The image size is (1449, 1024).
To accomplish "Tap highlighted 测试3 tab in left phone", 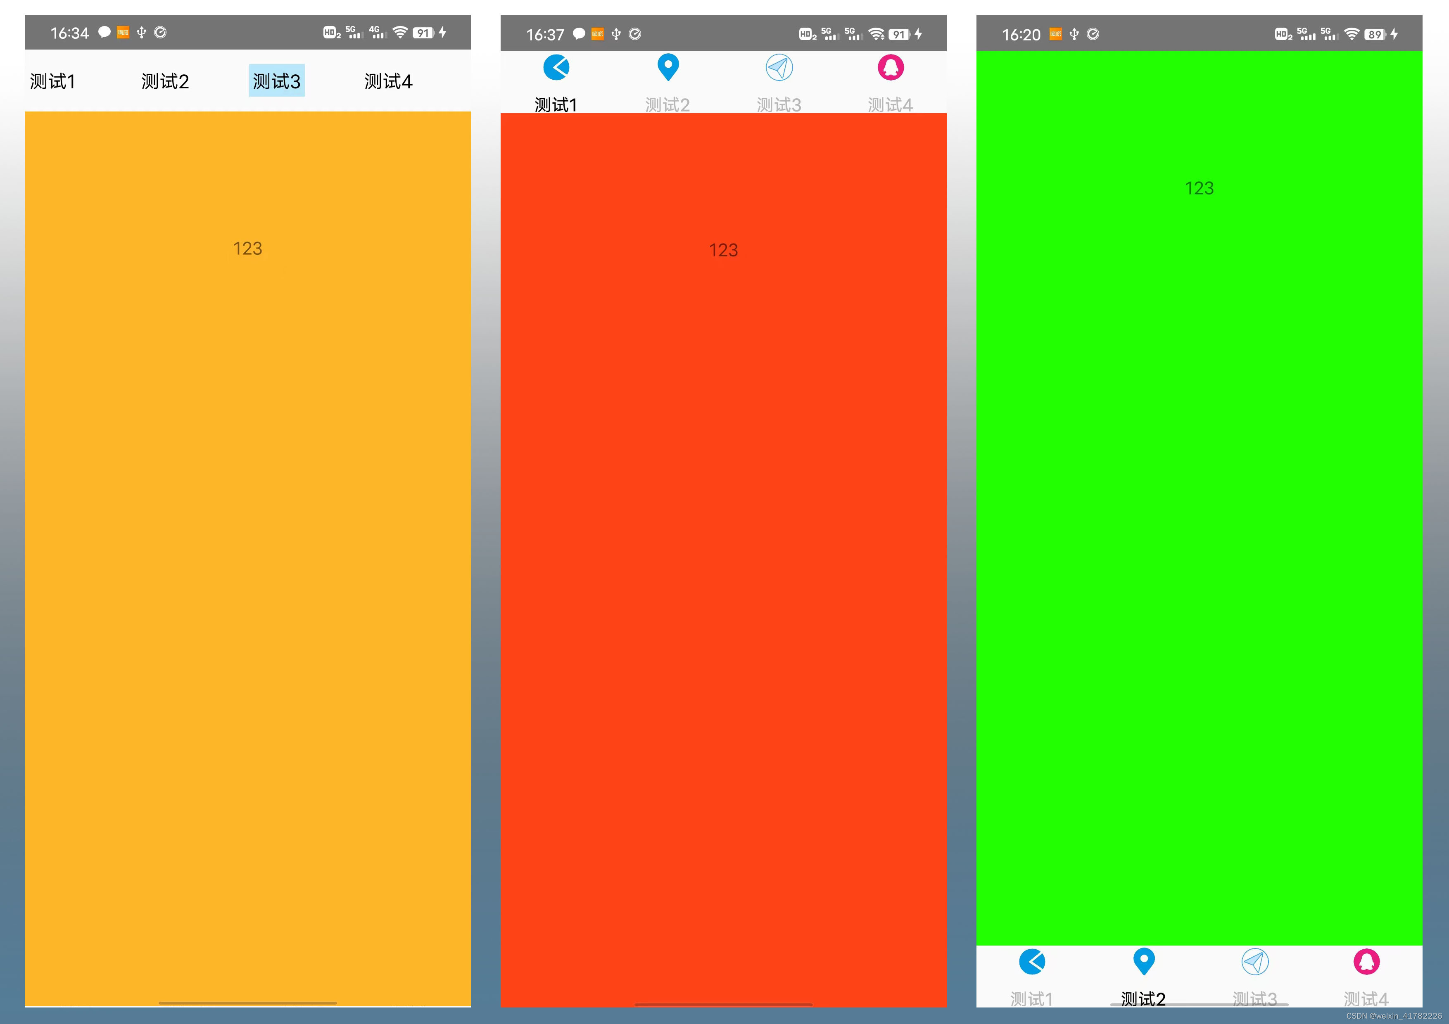I will click(276, 81).
